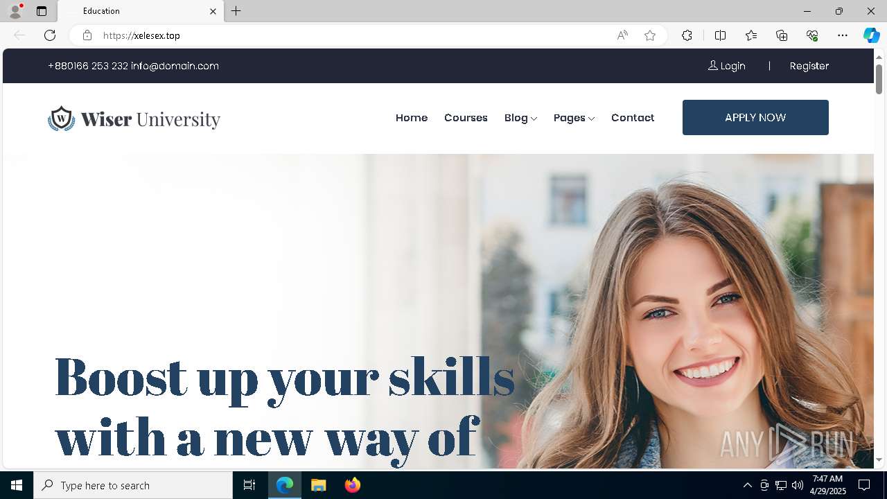Open the Copilot sidebar icon

(x=871, y=35)
